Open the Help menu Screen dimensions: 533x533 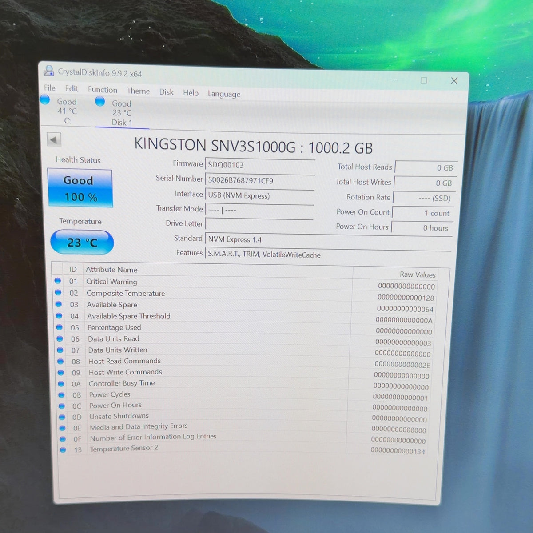click(x=191, y=93)
